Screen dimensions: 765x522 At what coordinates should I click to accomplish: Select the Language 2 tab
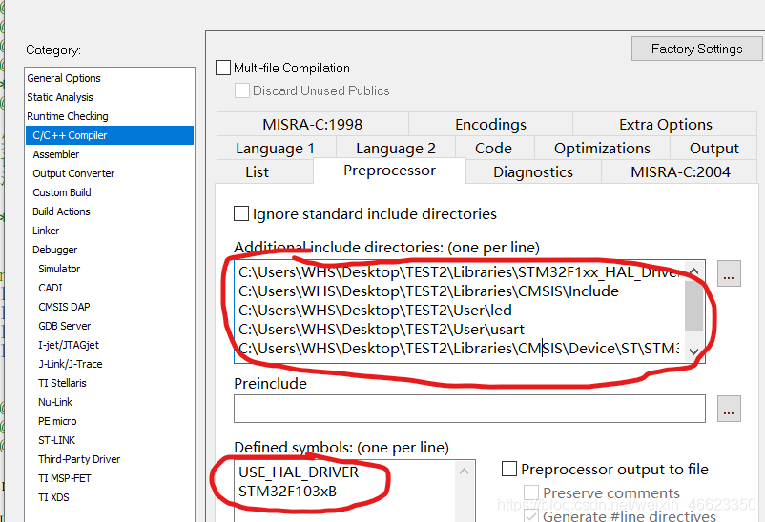(x=396, y=149)
